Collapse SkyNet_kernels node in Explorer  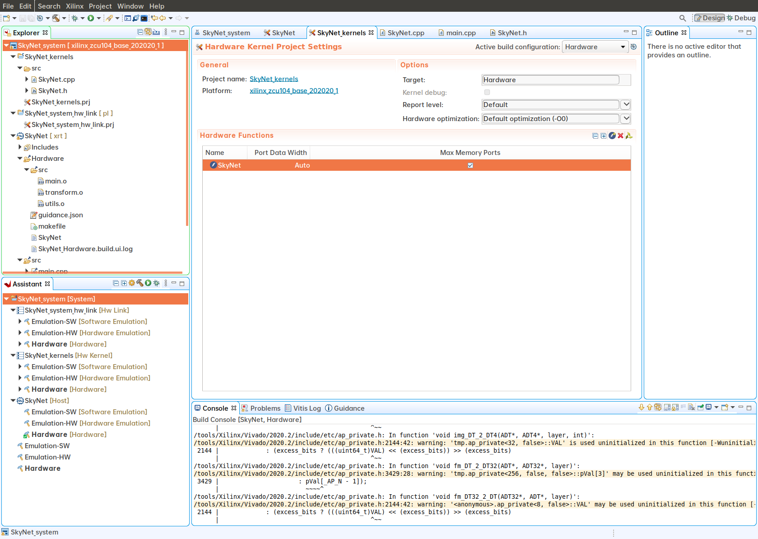(x=13, y=57)
